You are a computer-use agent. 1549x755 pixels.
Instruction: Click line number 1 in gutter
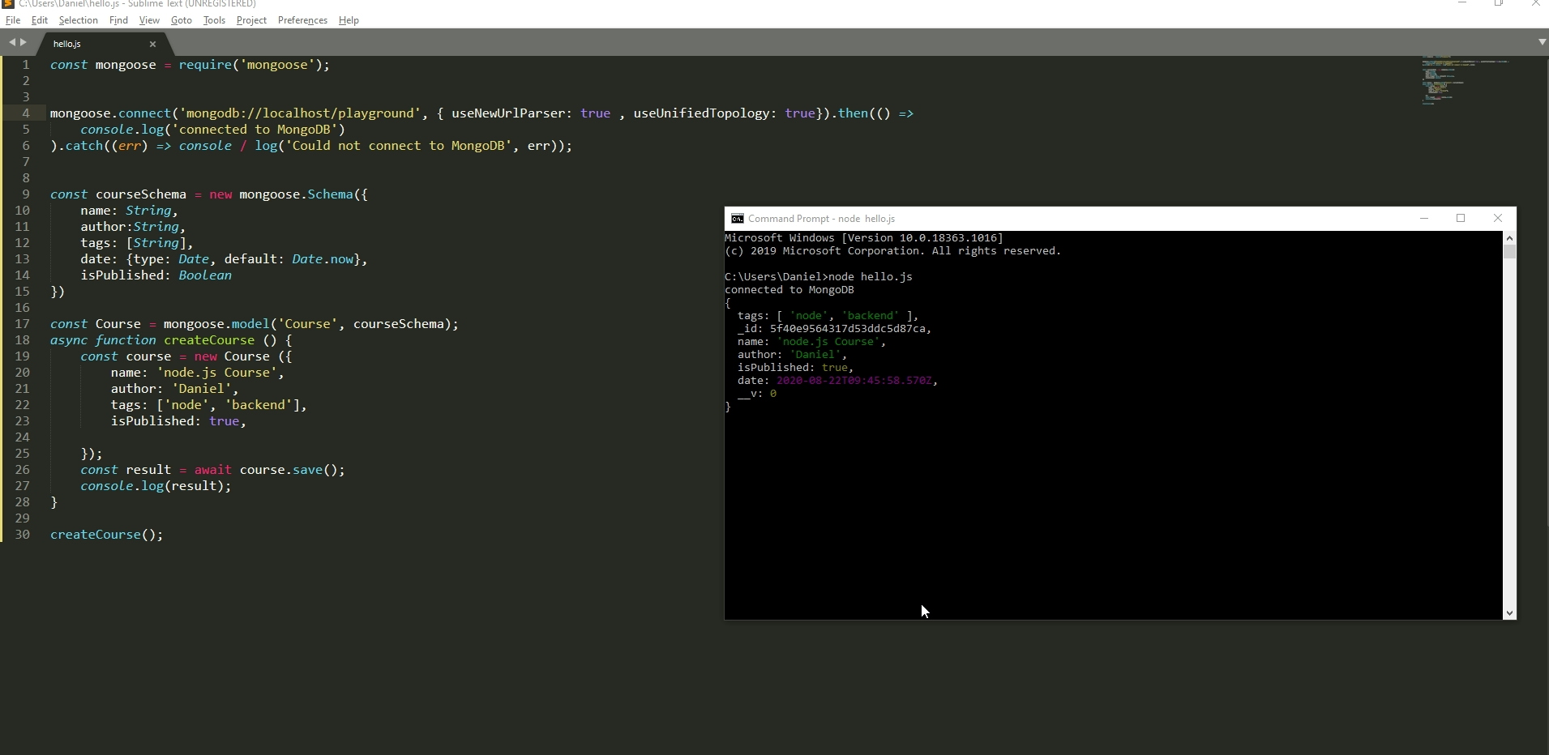[x=26, y=65]
